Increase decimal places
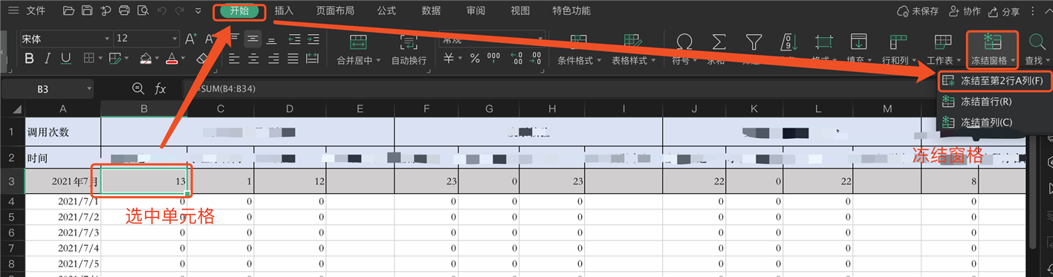The image size is (1053, 277). [517, 59]
